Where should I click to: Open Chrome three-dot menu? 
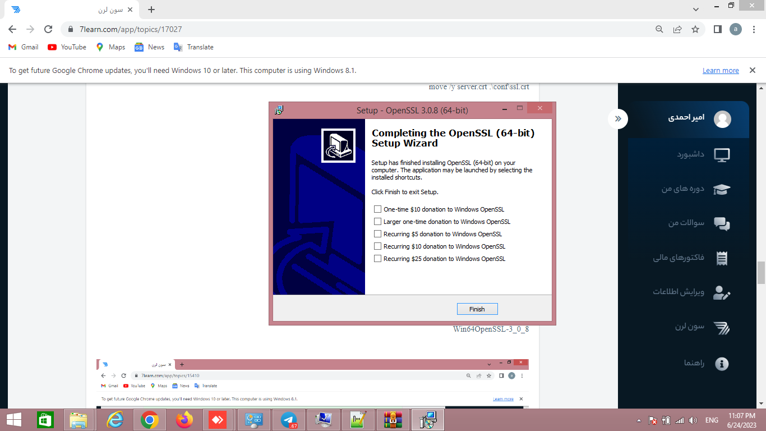tap(753, 29)
